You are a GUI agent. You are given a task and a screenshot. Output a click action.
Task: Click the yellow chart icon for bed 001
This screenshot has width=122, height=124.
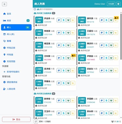[73, 20]
